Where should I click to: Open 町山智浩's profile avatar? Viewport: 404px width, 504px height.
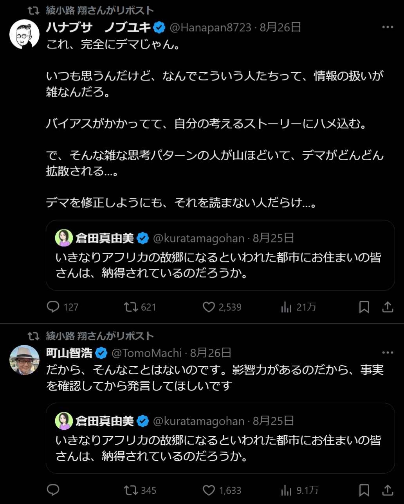[24, 360]
